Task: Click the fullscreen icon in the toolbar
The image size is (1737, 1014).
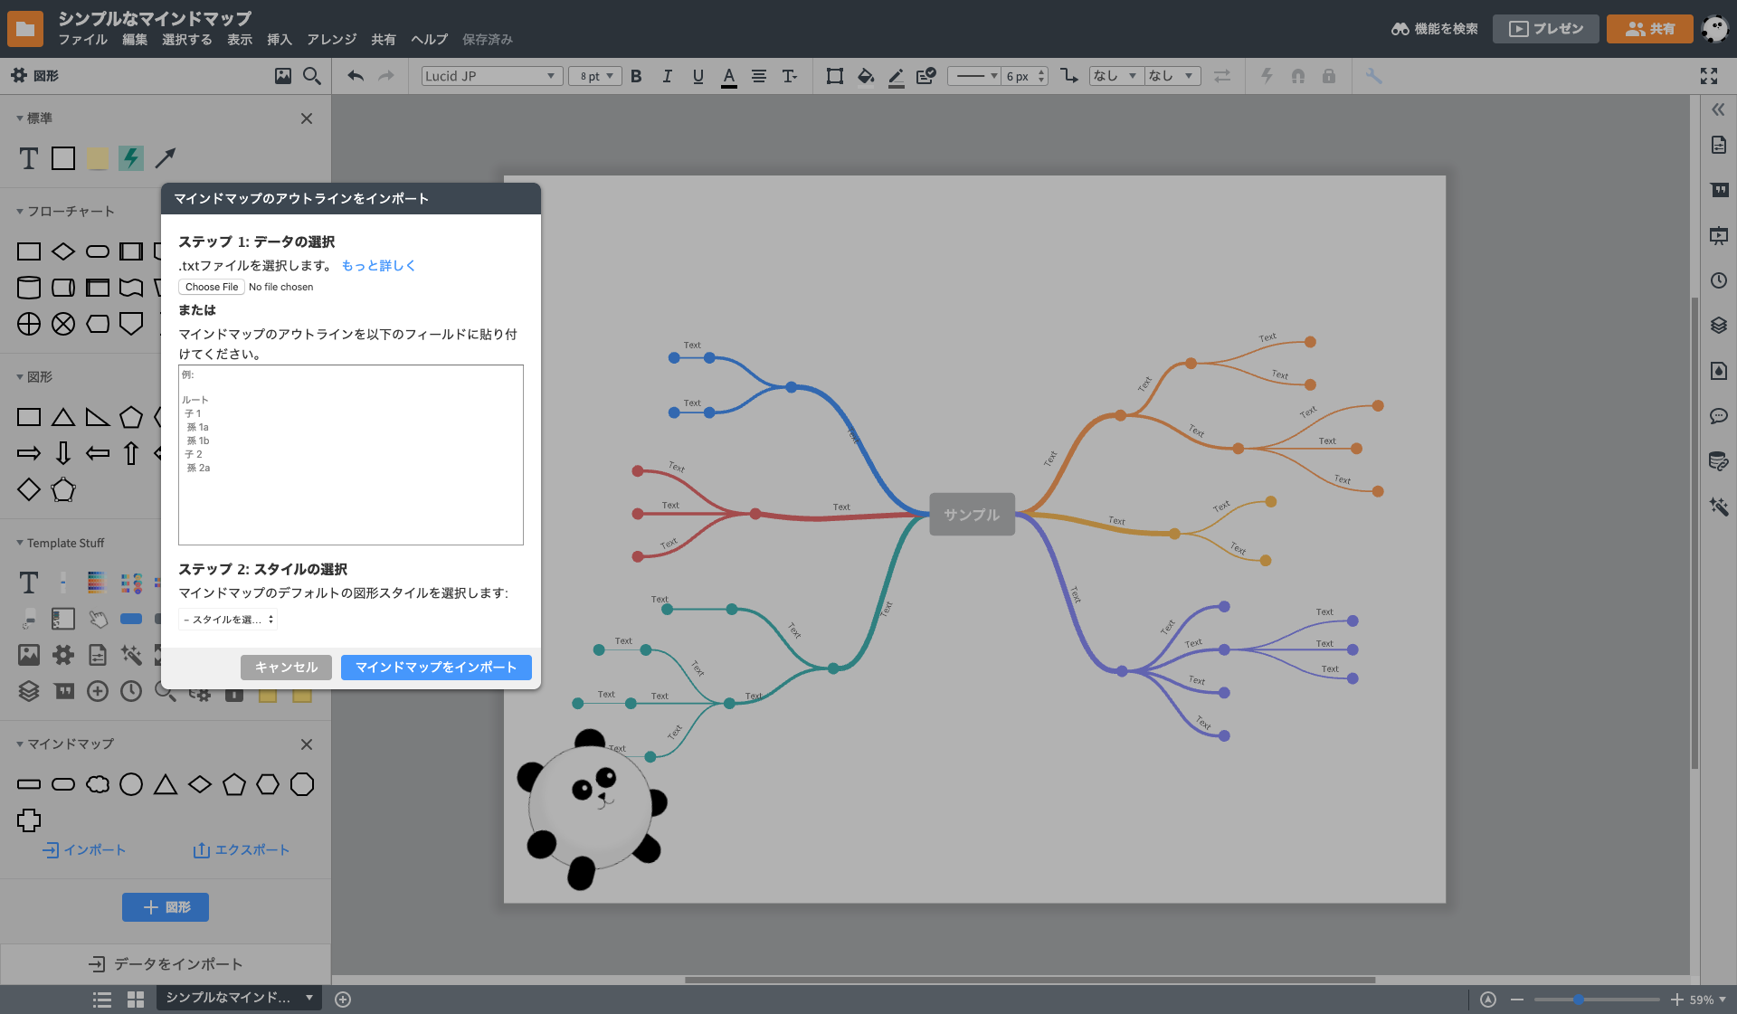Action: pyautogui.click(x=1708, y=76)
